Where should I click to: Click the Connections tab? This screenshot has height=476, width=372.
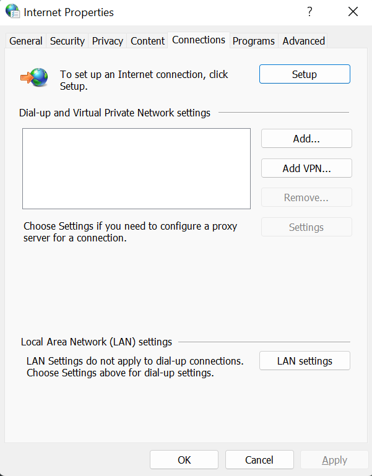tap(199, 40)
